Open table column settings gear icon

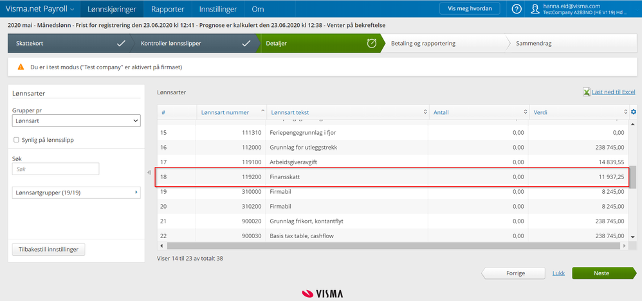tap(634, 112)
